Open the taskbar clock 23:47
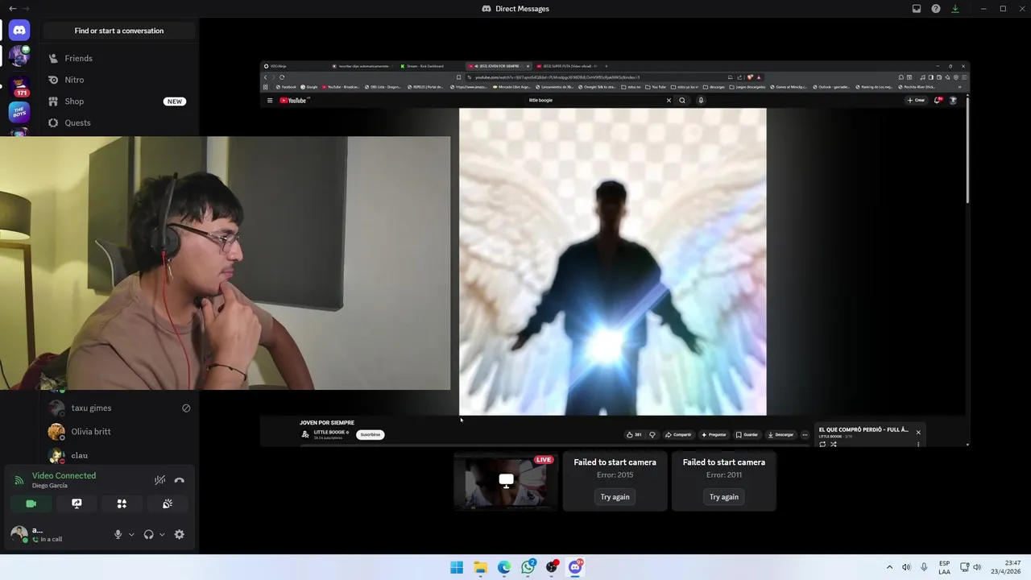Screen dimensions: 1031x580 (1006, 567)
